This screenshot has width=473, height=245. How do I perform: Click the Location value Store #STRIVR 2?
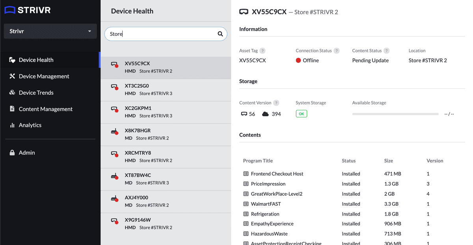point(428,60)
